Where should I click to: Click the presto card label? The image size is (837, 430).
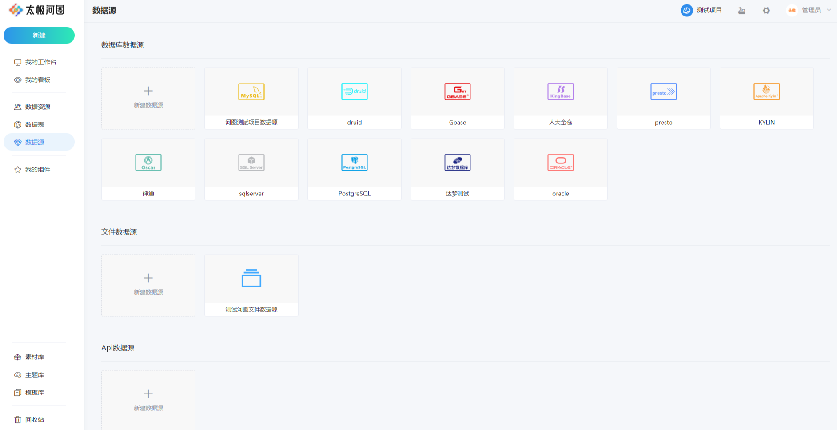click(664, 123)
